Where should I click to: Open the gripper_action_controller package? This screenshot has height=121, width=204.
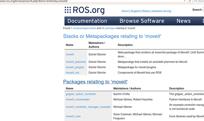coord(81,94)
